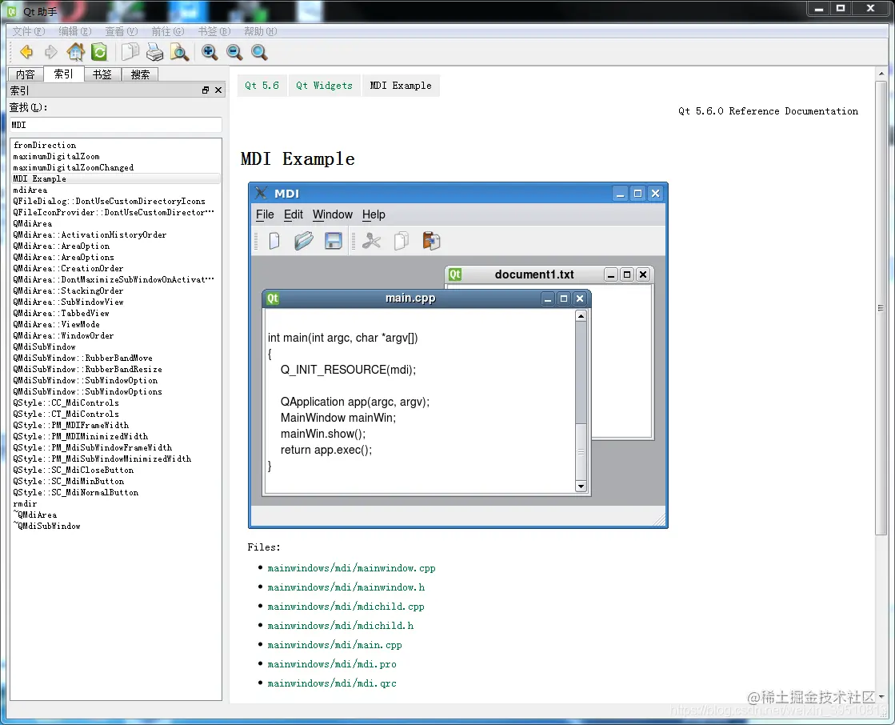Open mainwindows/mdi/mdichild.h link
This screenshot has height=725, width=895.
click(x=340, y=626)
